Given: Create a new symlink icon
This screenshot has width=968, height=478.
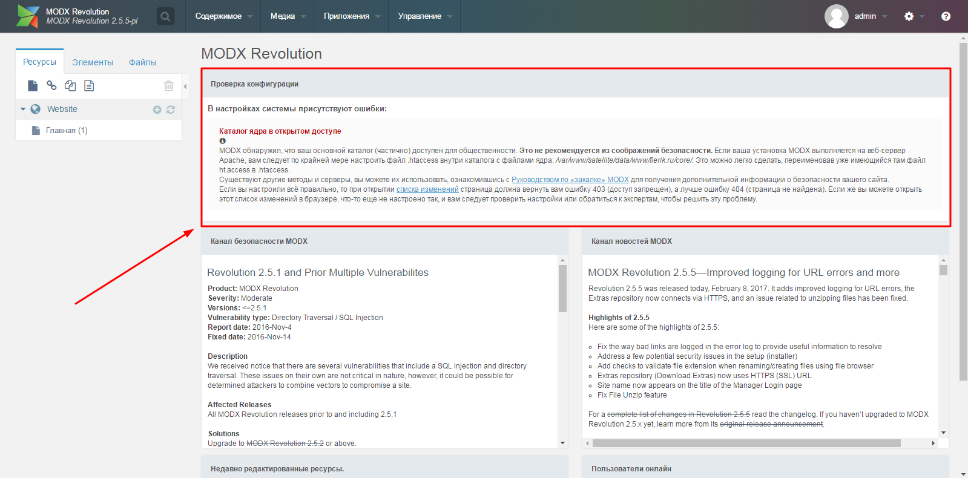Looking at the screenshot, I should pyautogui.click(x=70, y=86).
